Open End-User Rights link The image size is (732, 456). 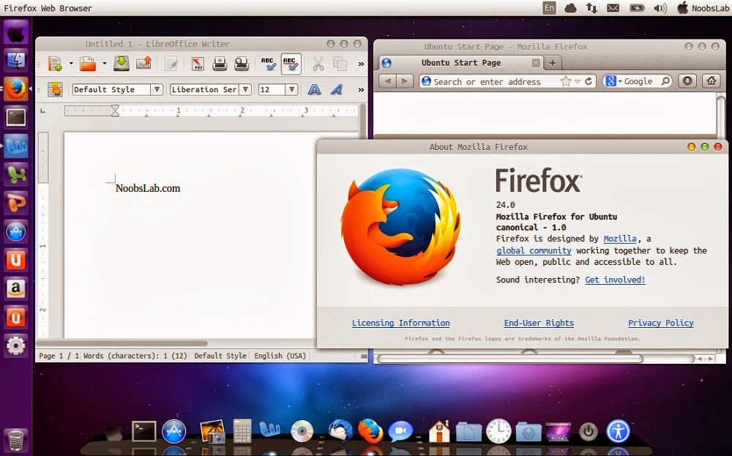point(539,323)
